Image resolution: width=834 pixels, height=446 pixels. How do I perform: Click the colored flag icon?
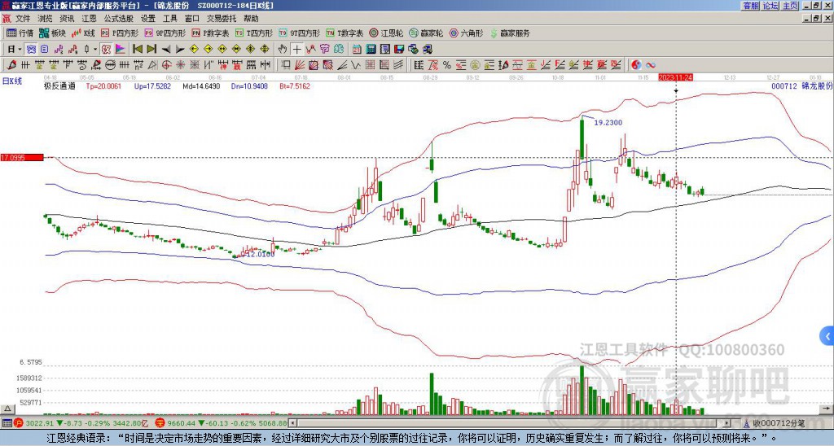[121, 49]
